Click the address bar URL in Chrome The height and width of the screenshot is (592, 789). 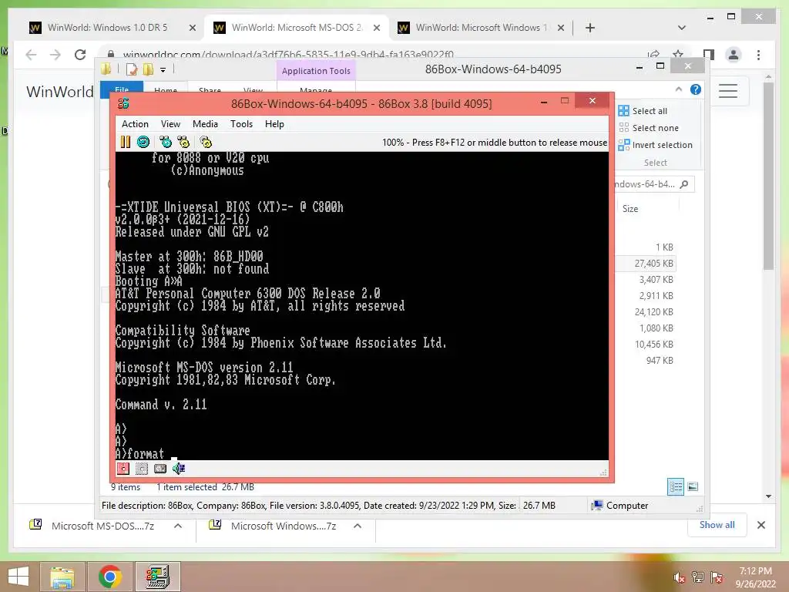pyautogui.click(x=288, y=55)
